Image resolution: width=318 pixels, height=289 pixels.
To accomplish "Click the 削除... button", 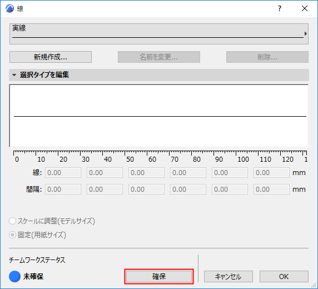I will [267, 57].
